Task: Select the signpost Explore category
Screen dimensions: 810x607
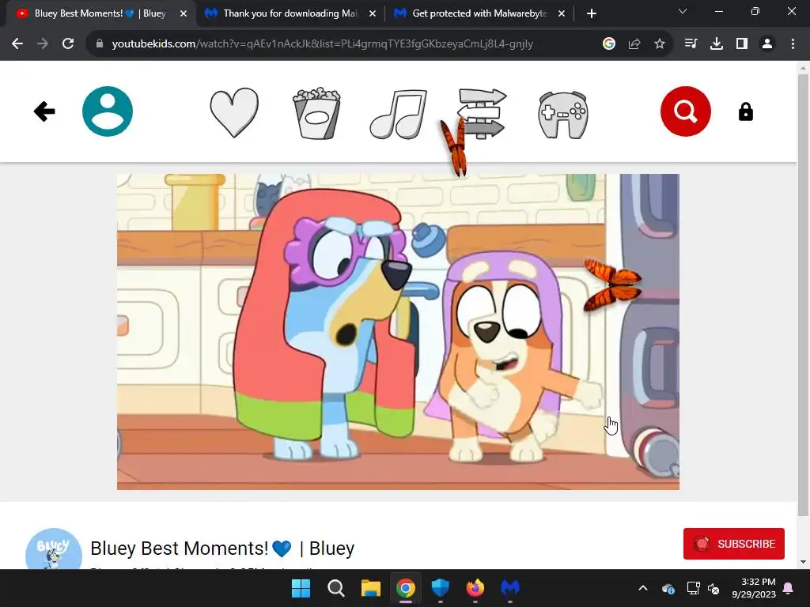Action: (x=482, y=114)
